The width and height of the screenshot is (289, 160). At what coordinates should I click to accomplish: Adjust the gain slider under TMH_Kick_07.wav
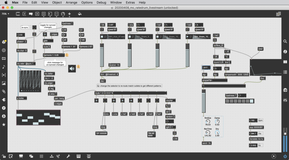102,55
